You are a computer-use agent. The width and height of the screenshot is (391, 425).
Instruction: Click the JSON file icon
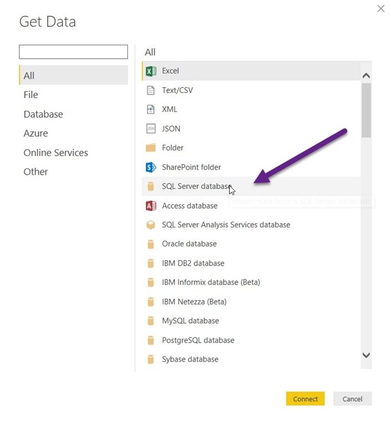(x=151, y=128)
